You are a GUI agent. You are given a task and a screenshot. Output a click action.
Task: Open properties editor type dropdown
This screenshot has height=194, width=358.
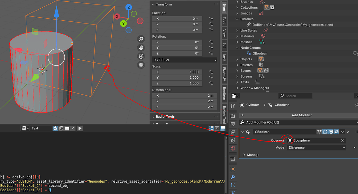click(236, 96)
